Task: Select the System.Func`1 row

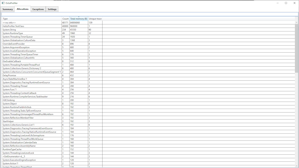Action: pos(148,89)
